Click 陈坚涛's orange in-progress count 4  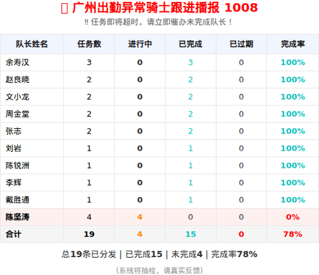[x=140, y=217]
